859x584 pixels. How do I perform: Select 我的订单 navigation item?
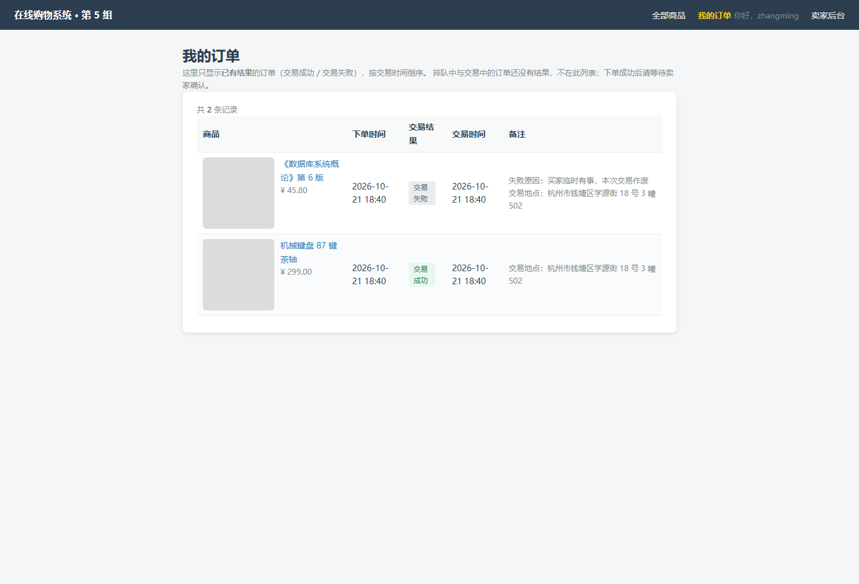pyautogui.click(x=715, y=15)
